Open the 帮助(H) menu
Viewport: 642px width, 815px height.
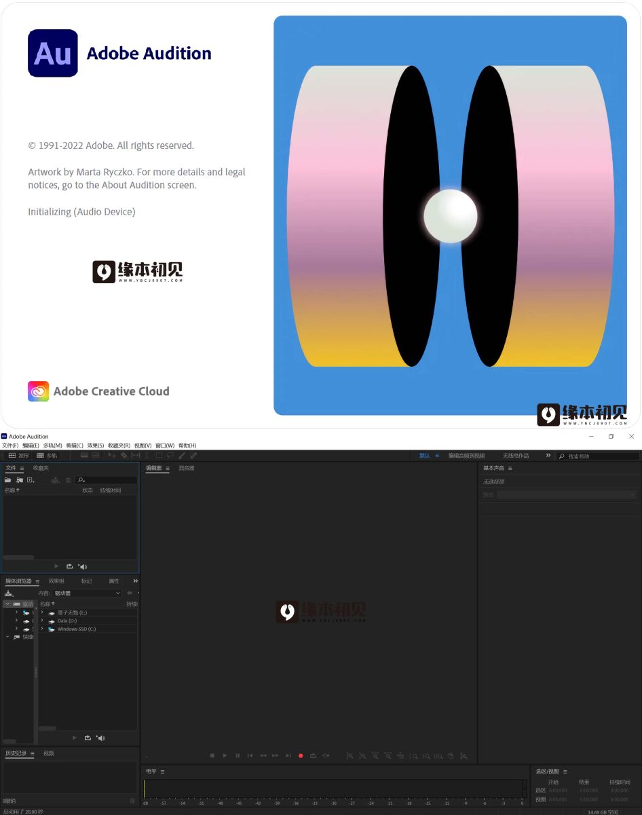point(187,446)
